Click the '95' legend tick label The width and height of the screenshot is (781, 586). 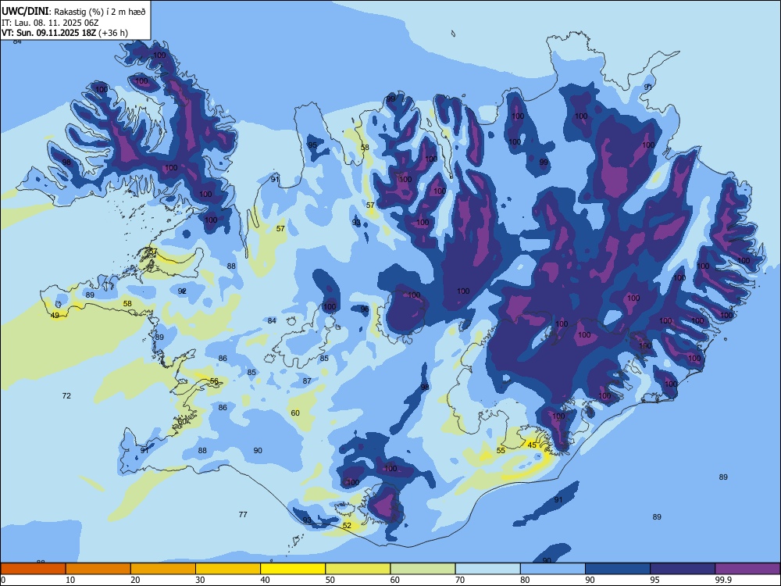click(655, 580)
